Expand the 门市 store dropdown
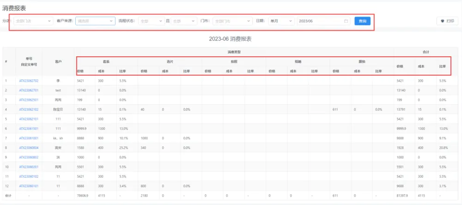Screen dimensions: 462x205 coord(232,21)
